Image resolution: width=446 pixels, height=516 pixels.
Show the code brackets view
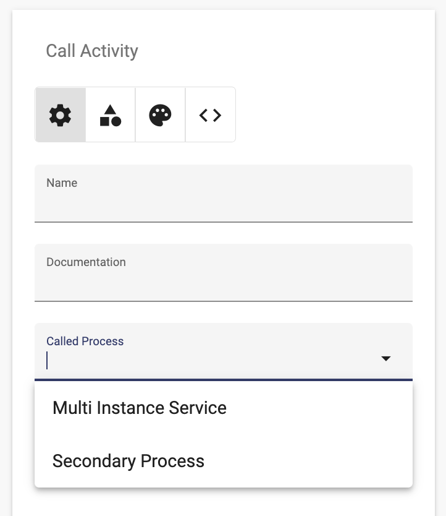(x=211, y=115)
